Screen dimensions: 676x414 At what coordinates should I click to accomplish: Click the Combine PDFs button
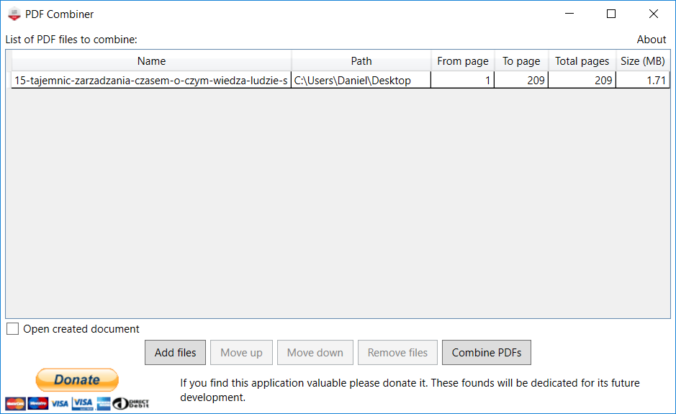487,353
